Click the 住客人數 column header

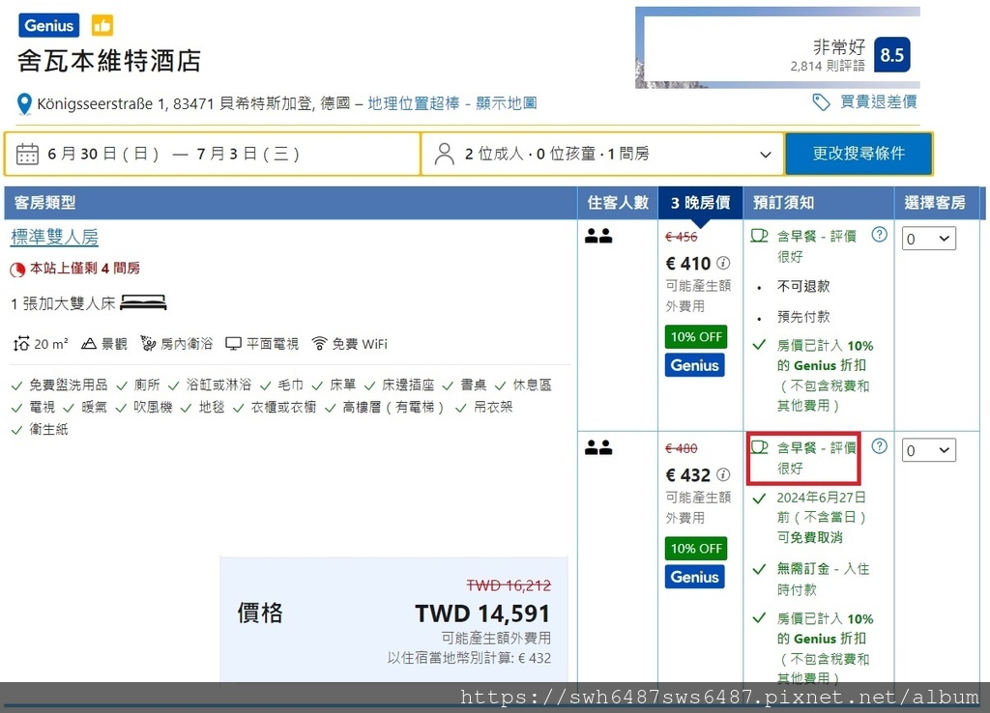coord(618,203)
